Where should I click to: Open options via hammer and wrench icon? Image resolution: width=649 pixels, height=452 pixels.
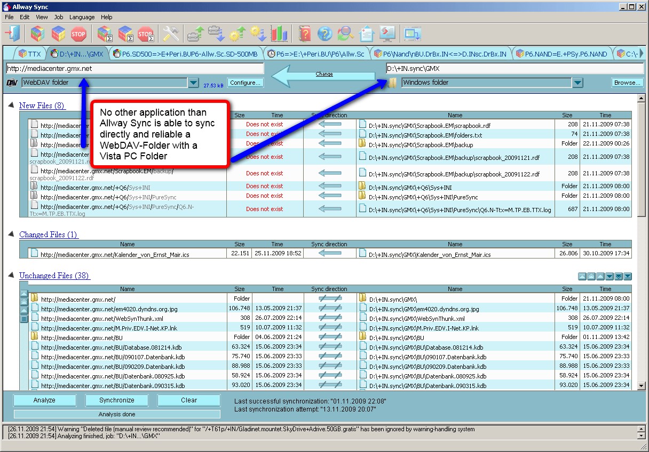tap(170, 34)
